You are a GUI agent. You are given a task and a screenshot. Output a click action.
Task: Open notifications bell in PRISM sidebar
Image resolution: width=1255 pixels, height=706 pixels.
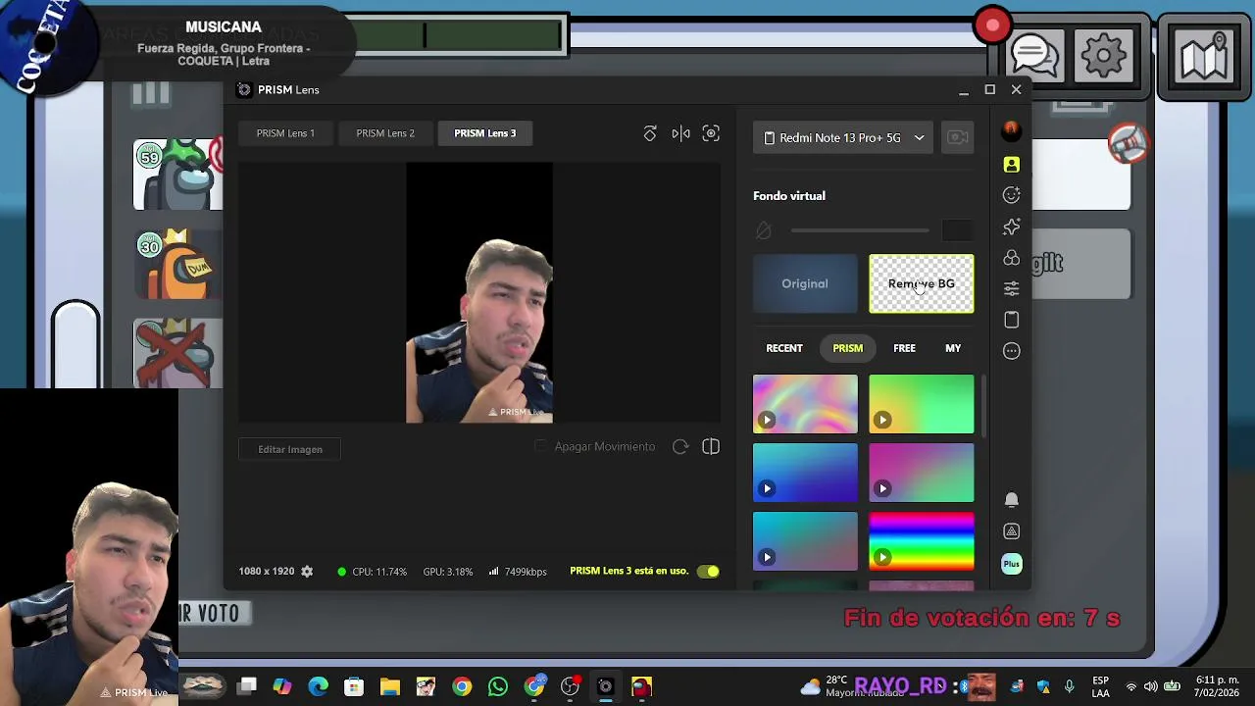pos(1011,500)
